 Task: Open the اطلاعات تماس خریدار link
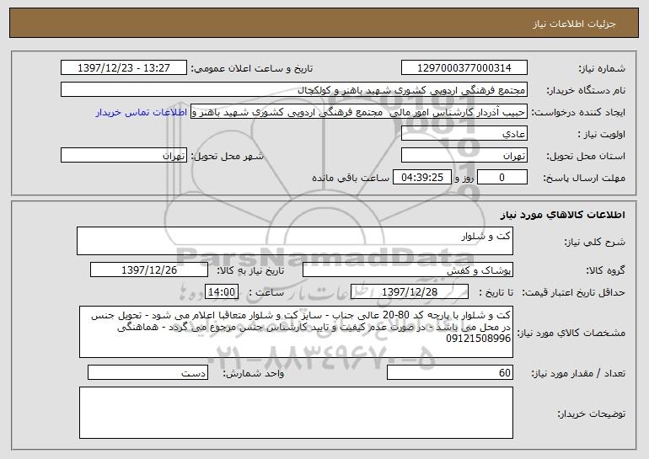coord(142,113)
